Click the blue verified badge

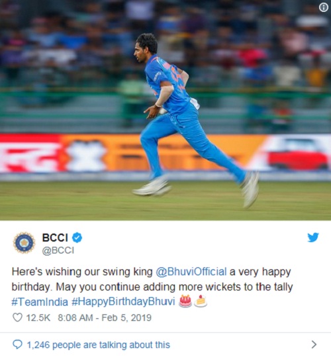77,238
